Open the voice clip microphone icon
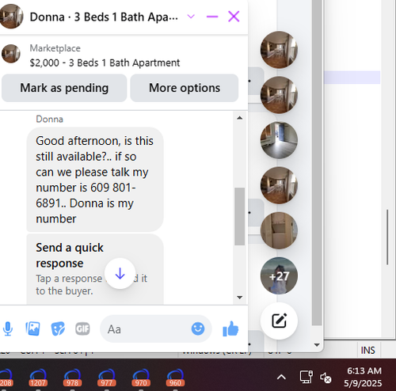This screenshot has width=396, height=391. tap(8, 328)
